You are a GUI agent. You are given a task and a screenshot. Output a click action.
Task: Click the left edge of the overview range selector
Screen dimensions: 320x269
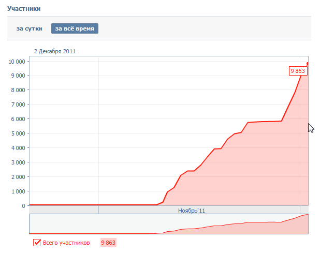(x=30, y=224)
